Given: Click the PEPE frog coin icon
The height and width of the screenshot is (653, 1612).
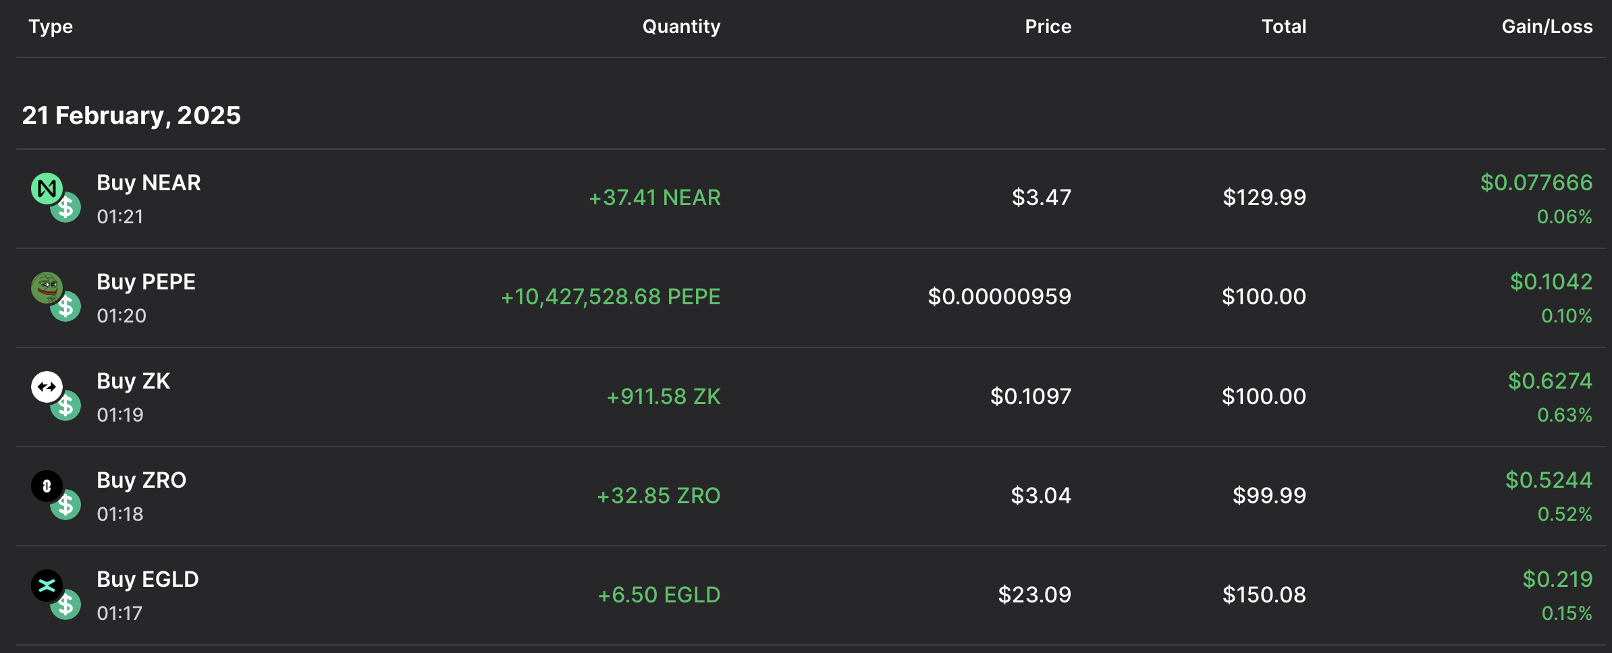Looking at the screenshot, I should [x=46, y=287].
